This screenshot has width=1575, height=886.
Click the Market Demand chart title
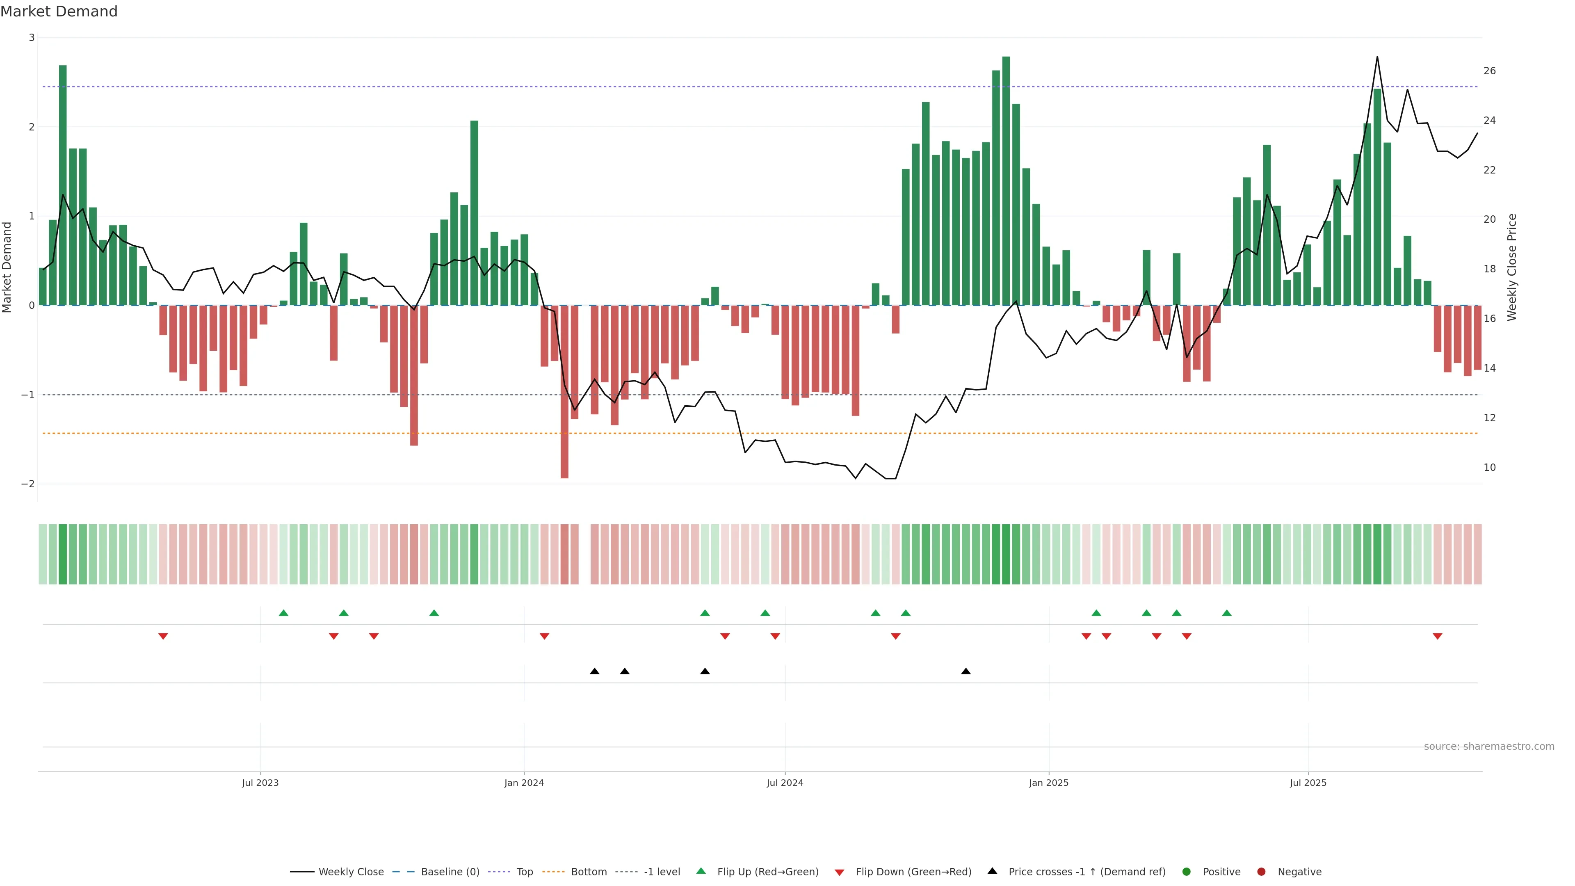(59, 11)
